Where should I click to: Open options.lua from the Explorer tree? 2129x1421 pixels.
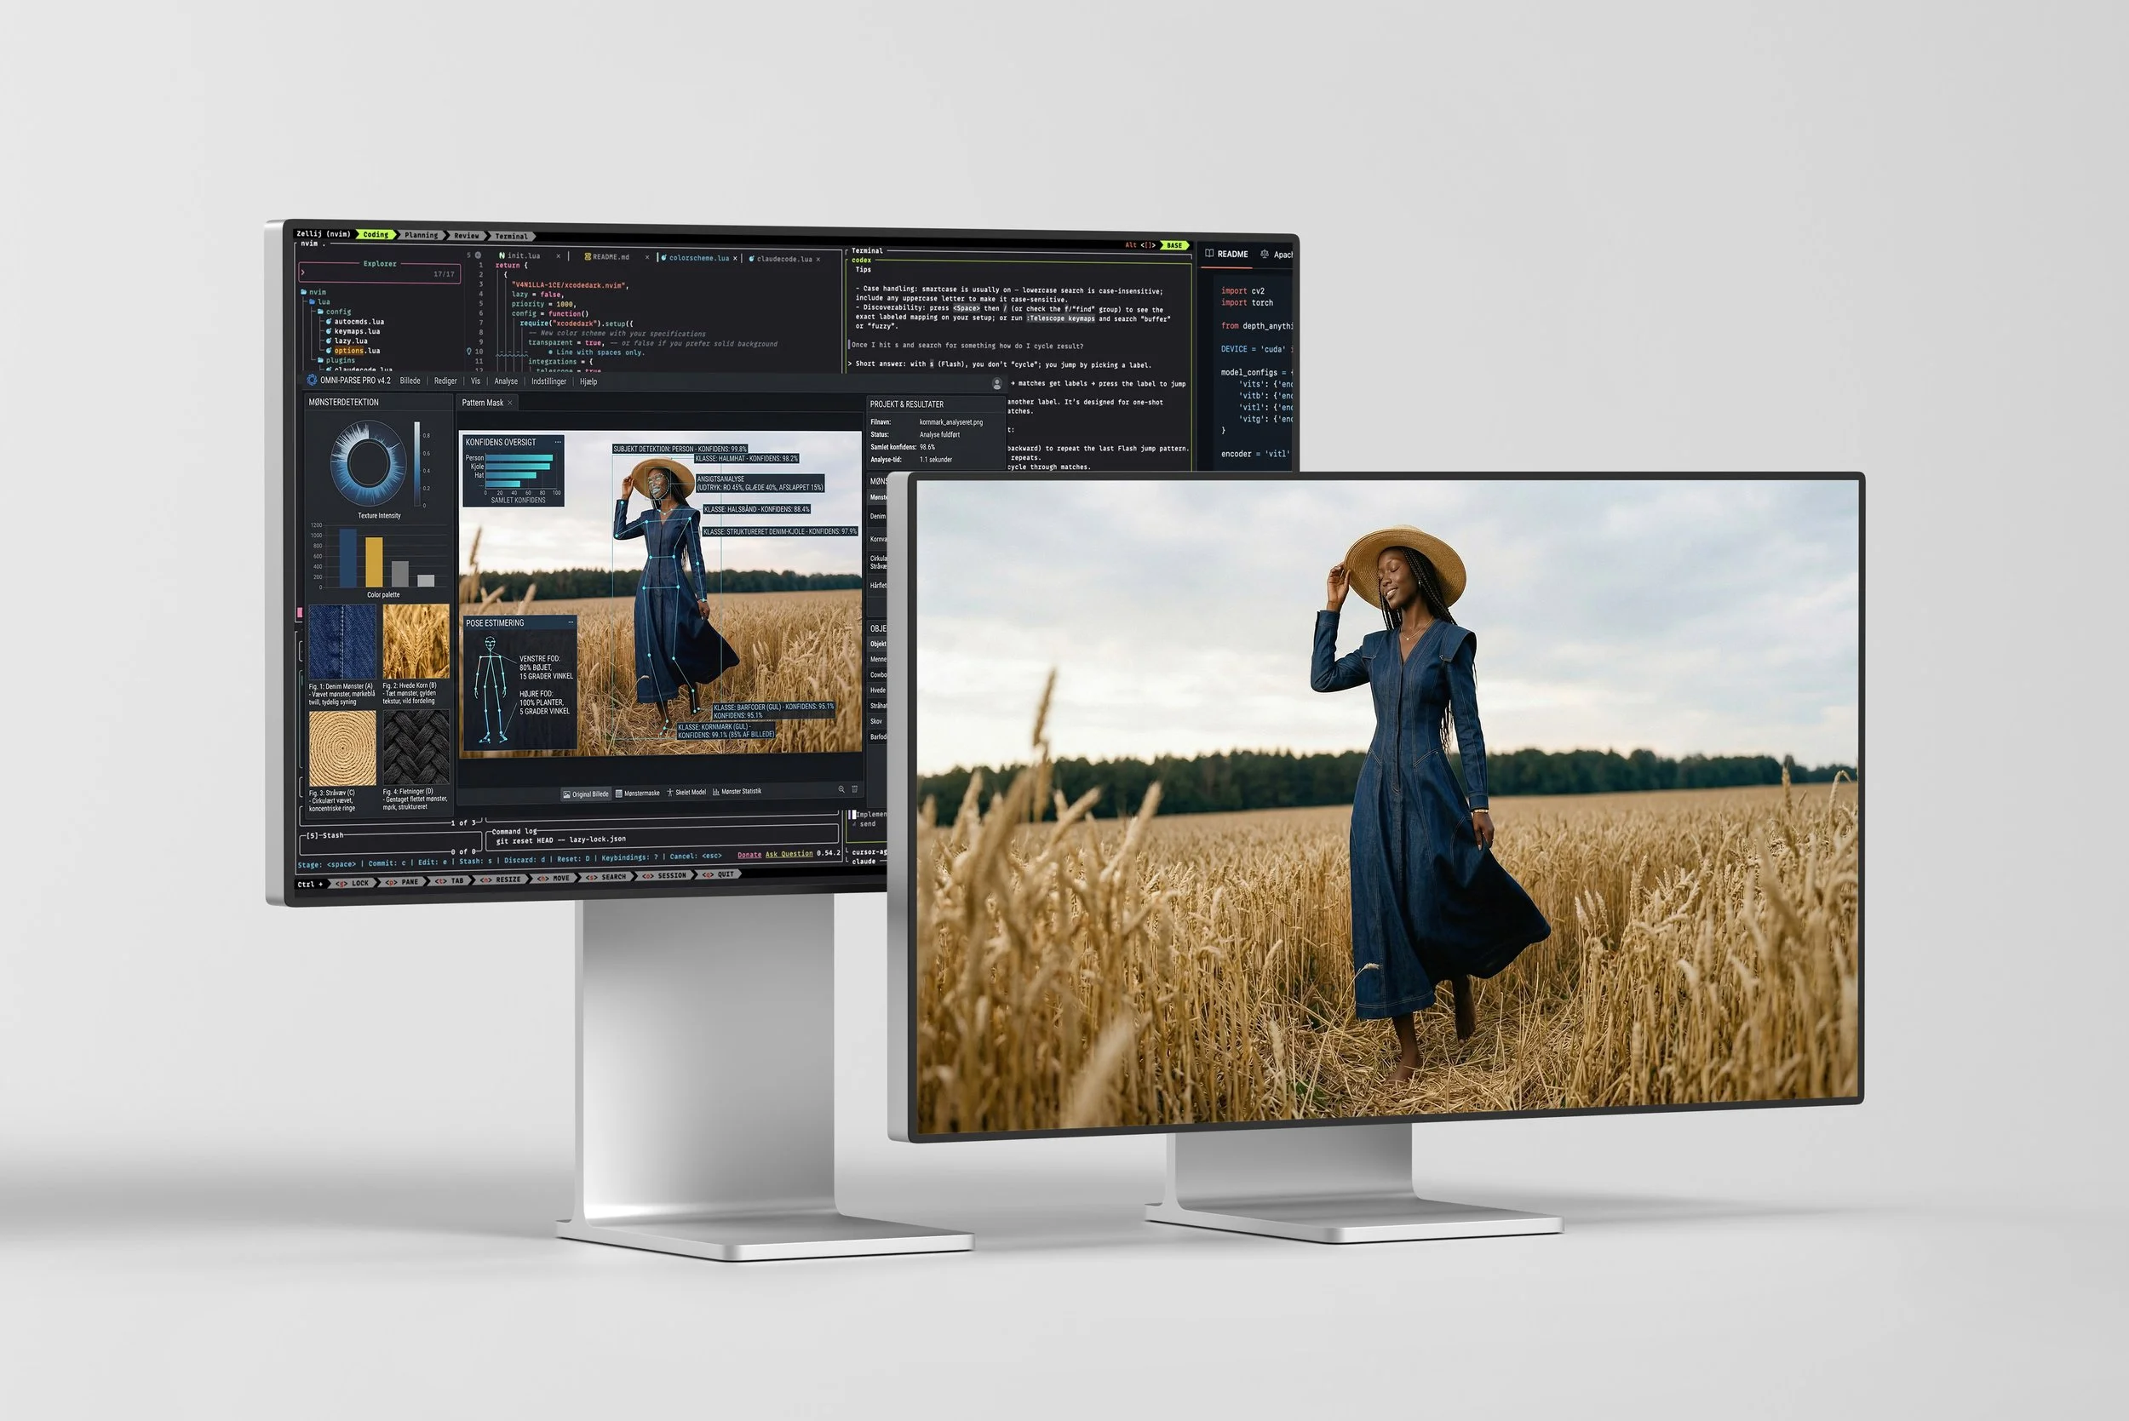(353, 351)
